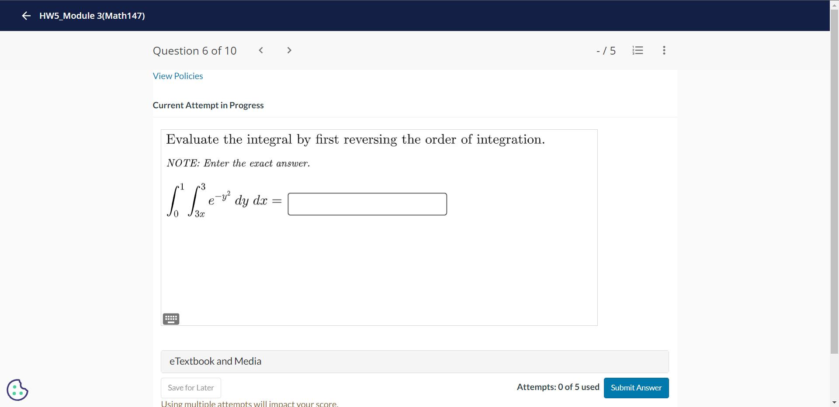Open the on-screen math keyboard

point(170,319)
